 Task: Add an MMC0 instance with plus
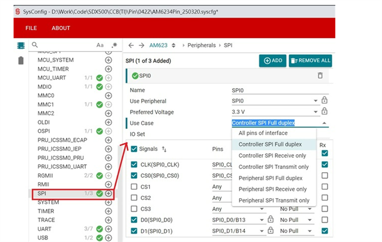108,96
